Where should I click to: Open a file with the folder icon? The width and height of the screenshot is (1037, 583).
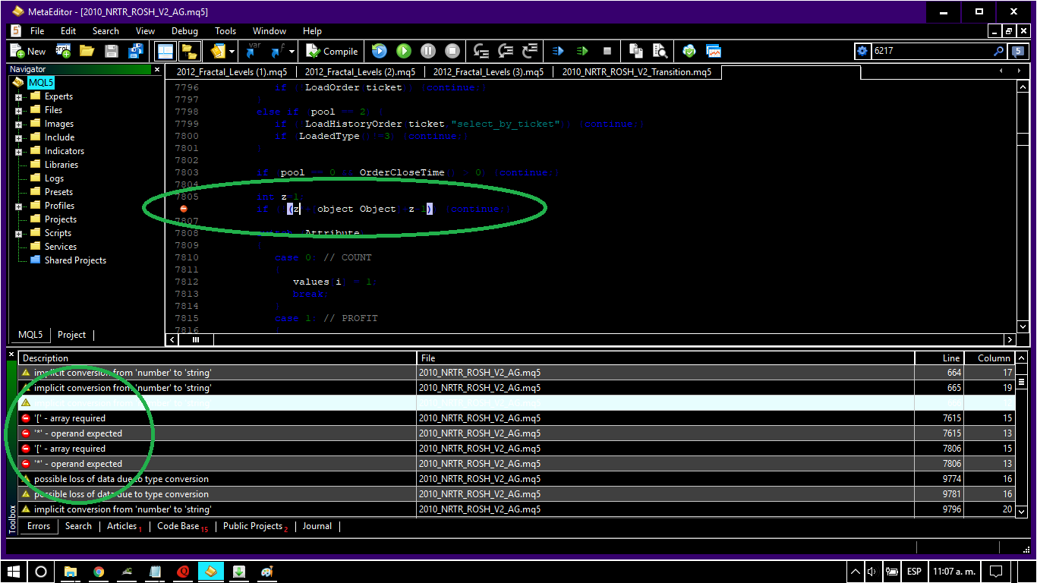pos(87,51)
